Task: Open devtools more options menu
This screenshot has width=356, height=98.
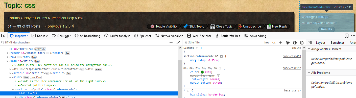Action: 353,36
